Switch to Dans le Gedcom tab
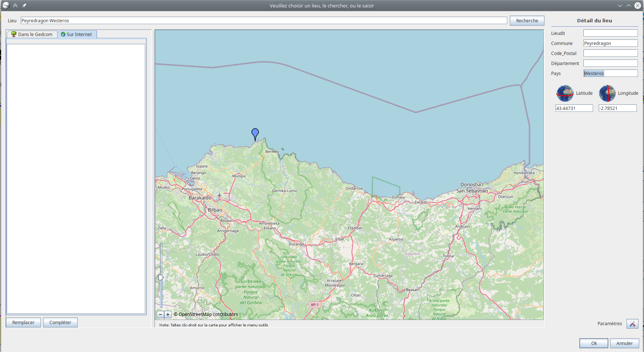This screenshot has width=644, height=352. [x=32, y=34]
